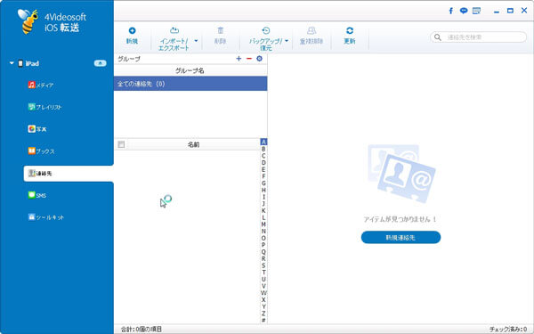Open group settings gear icon
Image resolution: width=534 pixels, height=334 pixels.
pyautogui.click(x=260, y=59)
